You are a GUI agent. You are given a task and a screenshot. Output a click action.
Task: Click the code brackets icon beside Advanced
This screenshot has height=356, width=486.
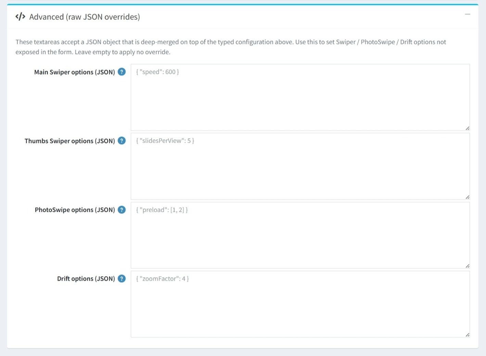[20, 16]
